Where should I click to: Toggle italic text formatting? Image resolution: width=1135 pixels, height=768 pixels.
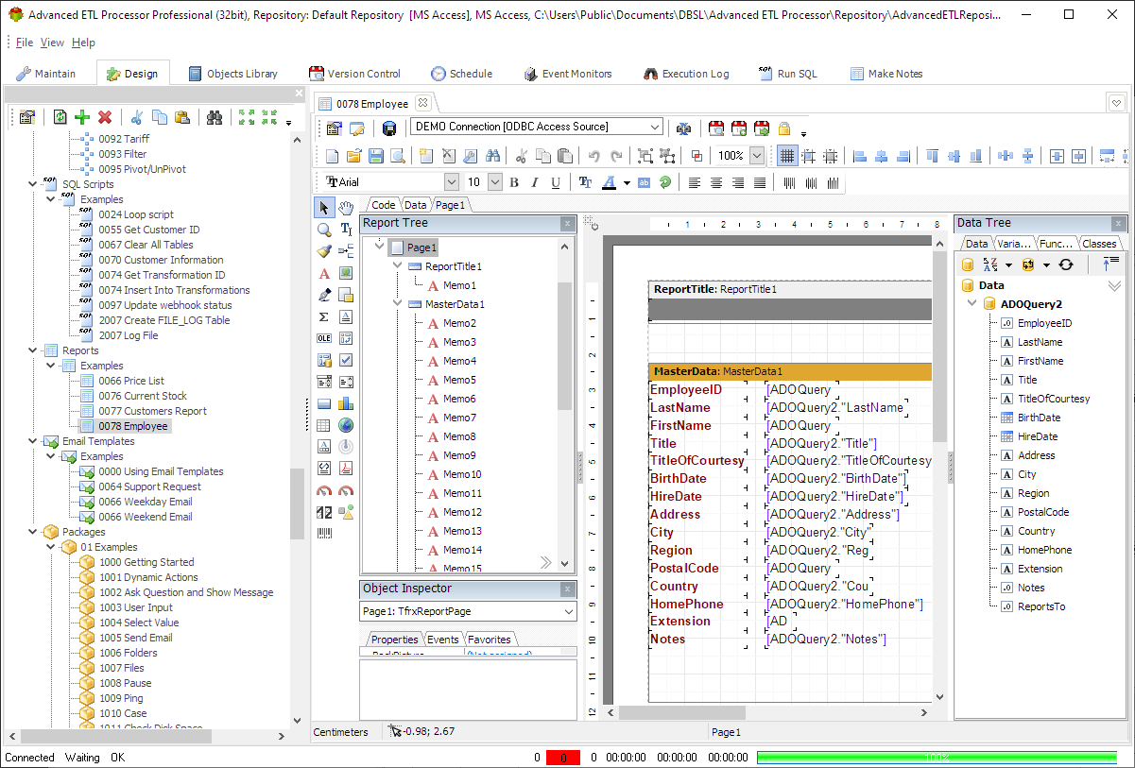tap(535, 182)
